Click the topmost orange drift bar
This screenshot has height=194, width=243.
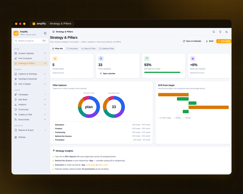coord(173,95)
